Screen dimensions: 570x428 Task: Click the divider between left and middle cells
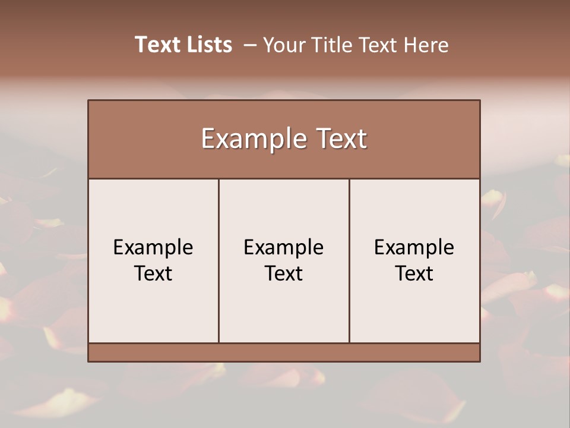(x=219, y=260)
